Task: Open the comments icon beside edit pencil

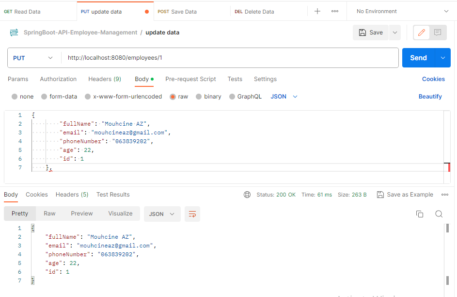Action: 438,33
